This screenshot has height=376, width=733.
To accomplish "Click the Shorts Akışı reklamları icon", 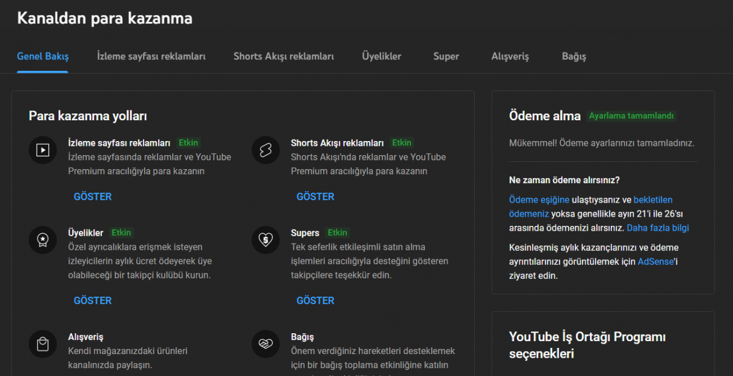I will click(x=266, y=150).
